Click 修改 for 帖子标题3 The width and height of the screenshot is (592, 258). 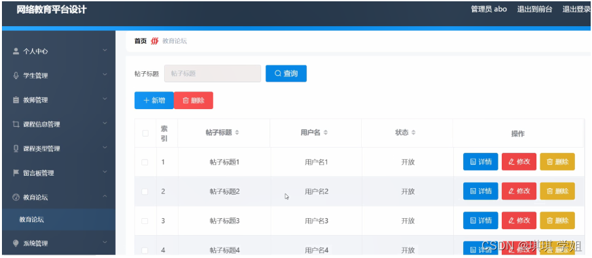tap(519, 221)
